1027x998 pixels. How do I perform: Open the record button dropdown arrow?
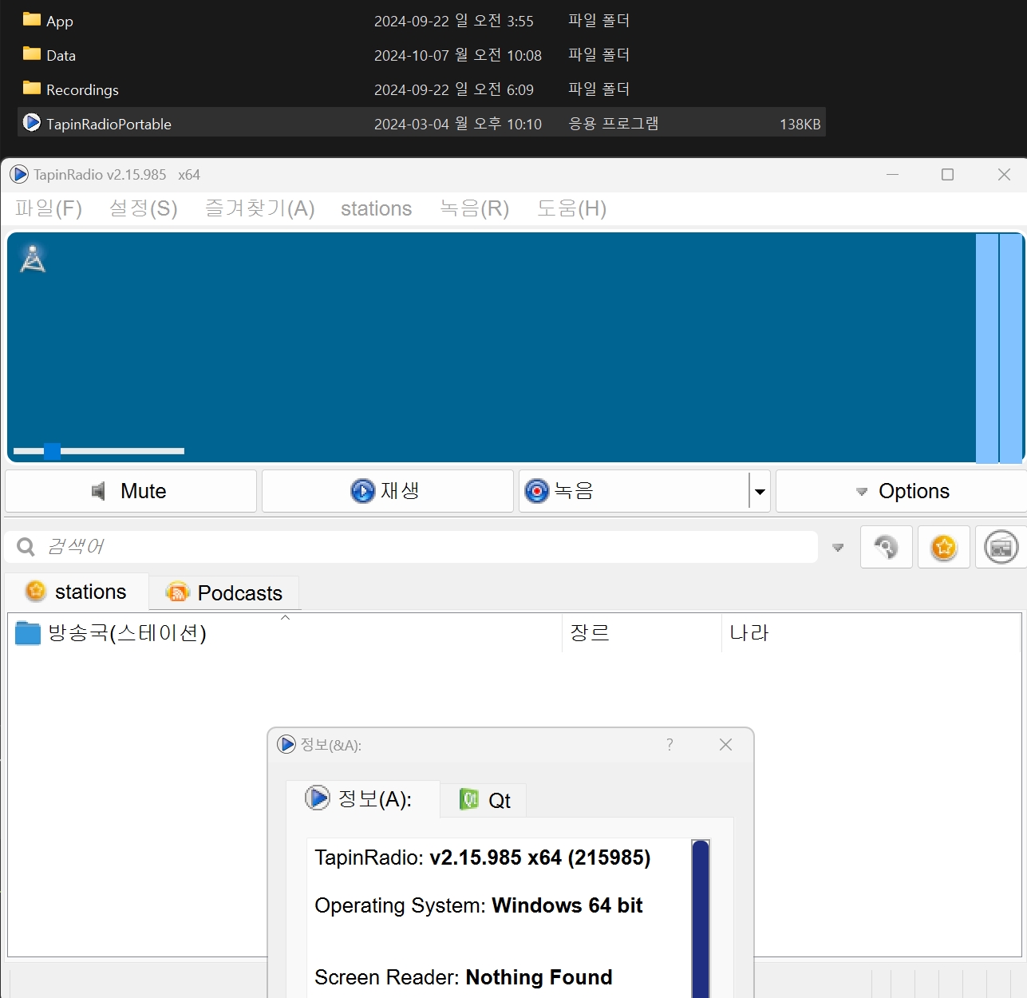pos(760,491)
